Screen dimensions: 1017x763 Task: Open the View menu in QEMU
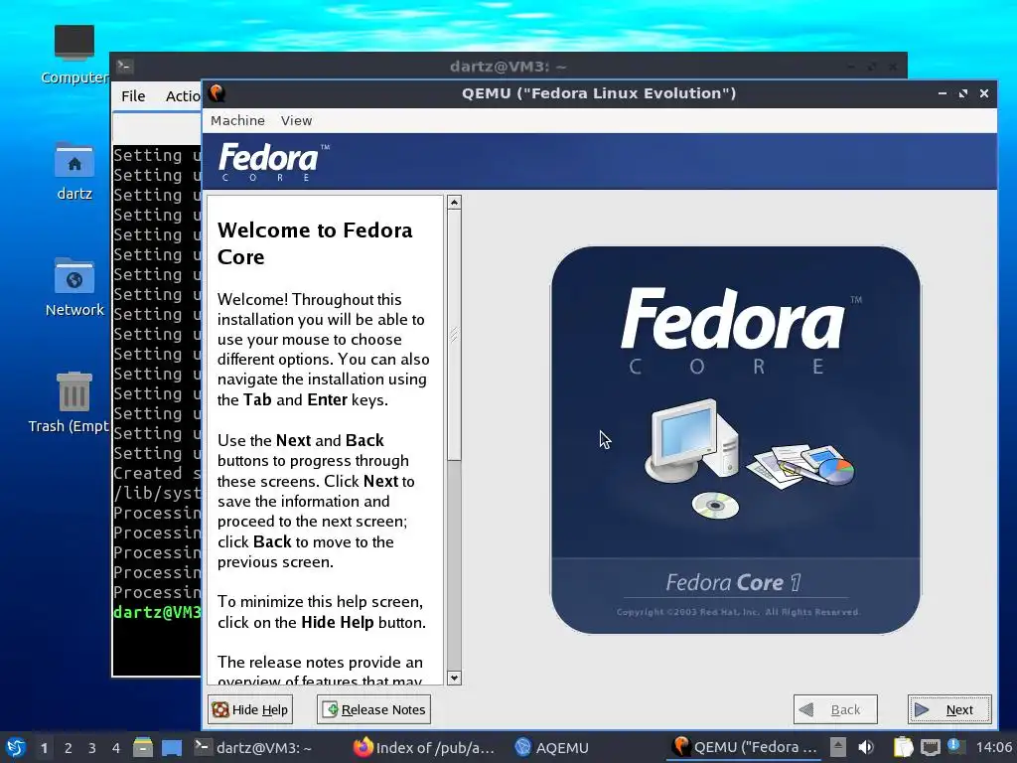296,120
